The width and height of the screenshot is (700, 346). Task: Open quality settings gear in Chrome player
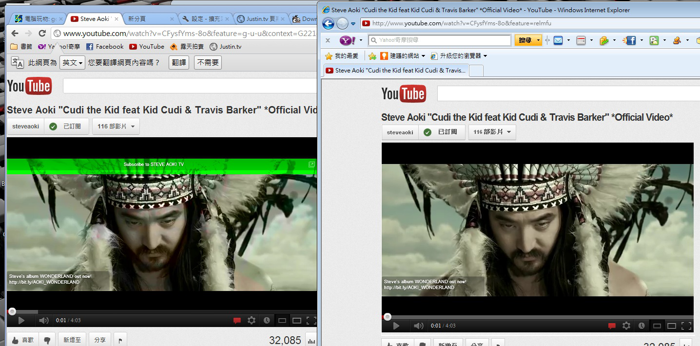tap(252, 321)
